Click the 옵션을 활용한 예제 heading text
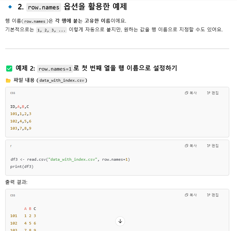This screenshot has width=237, height=231. click(x=95, y=6)
